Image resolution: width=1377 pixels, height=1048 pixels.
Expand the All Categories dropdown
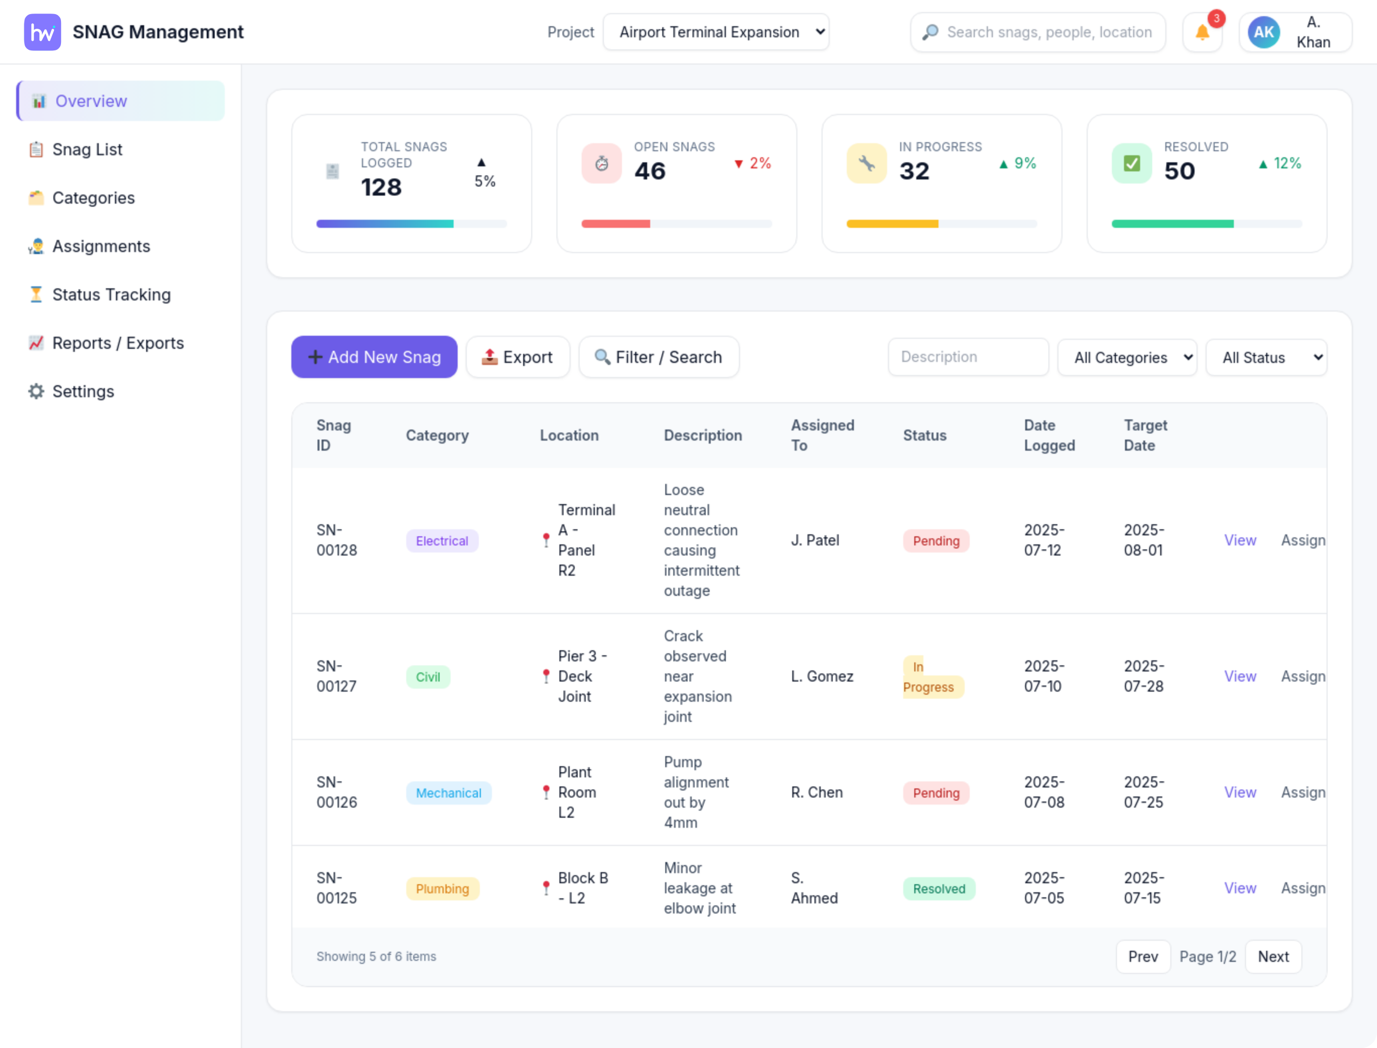1127,357
